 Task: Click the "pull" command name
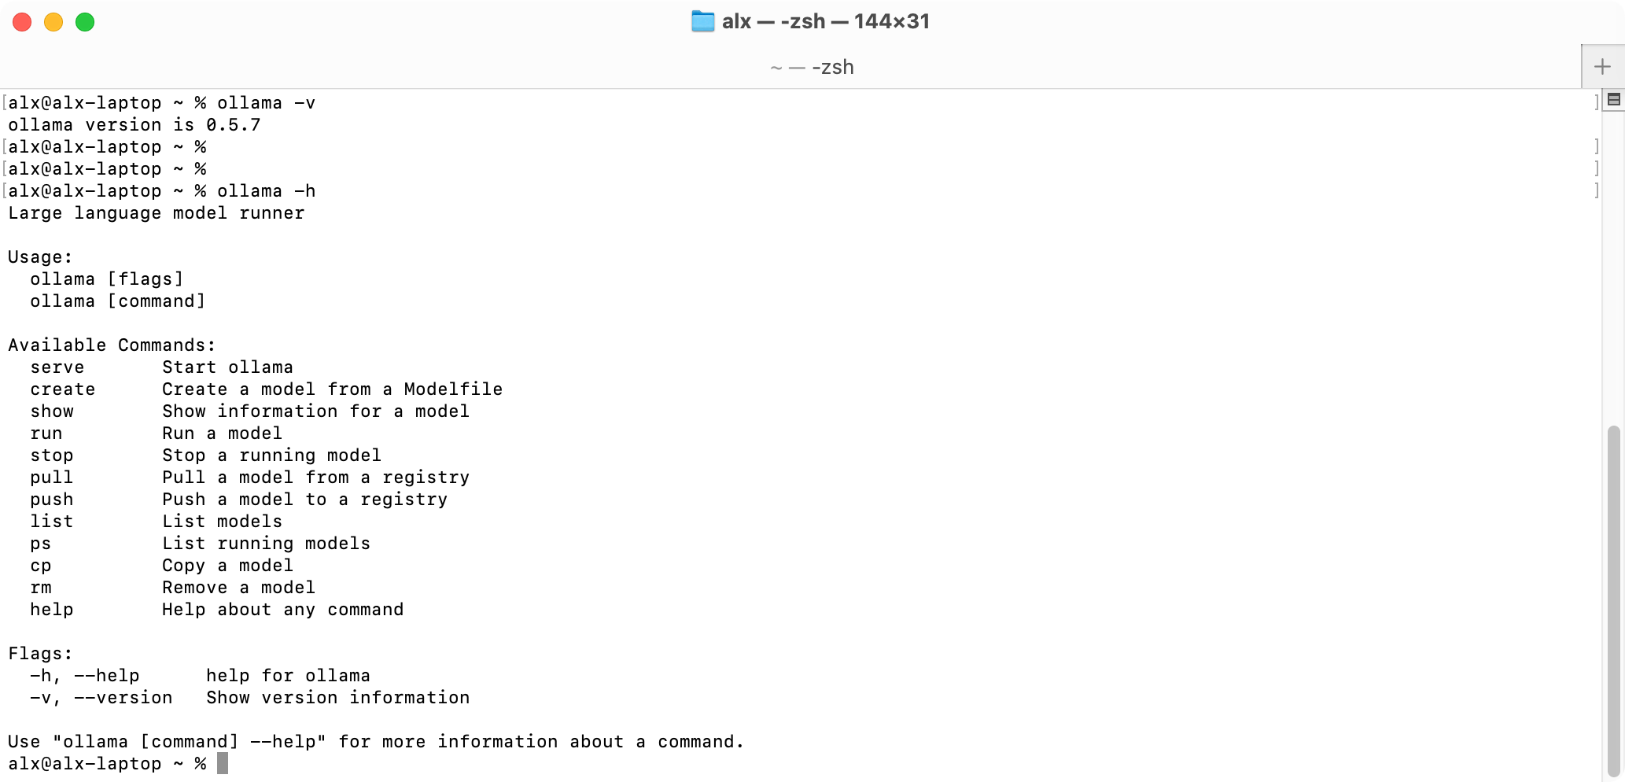click(x=52, y=478)
